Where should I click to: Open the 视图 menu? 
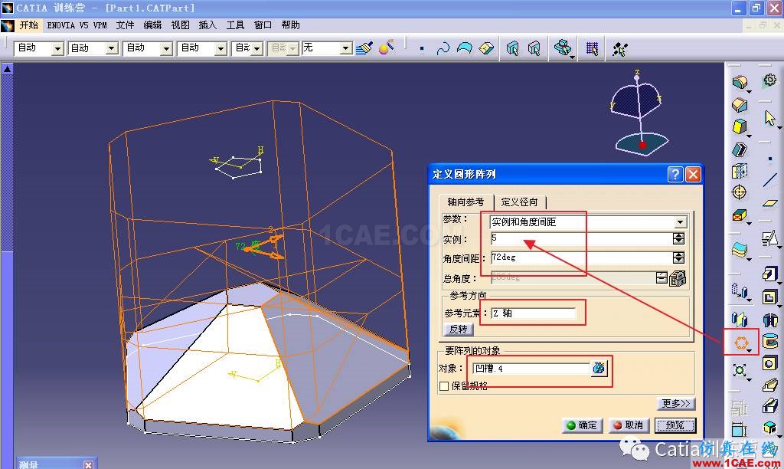click(180, 25)
